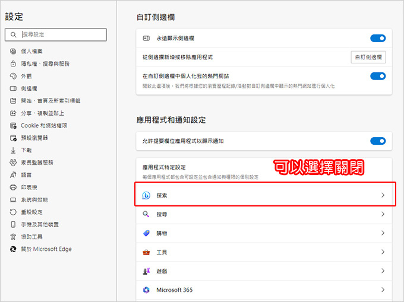Viewport: 404px width, 302px height.
Task: Click the 遊戲 chess pieces icon
Action: coord(146,271)
